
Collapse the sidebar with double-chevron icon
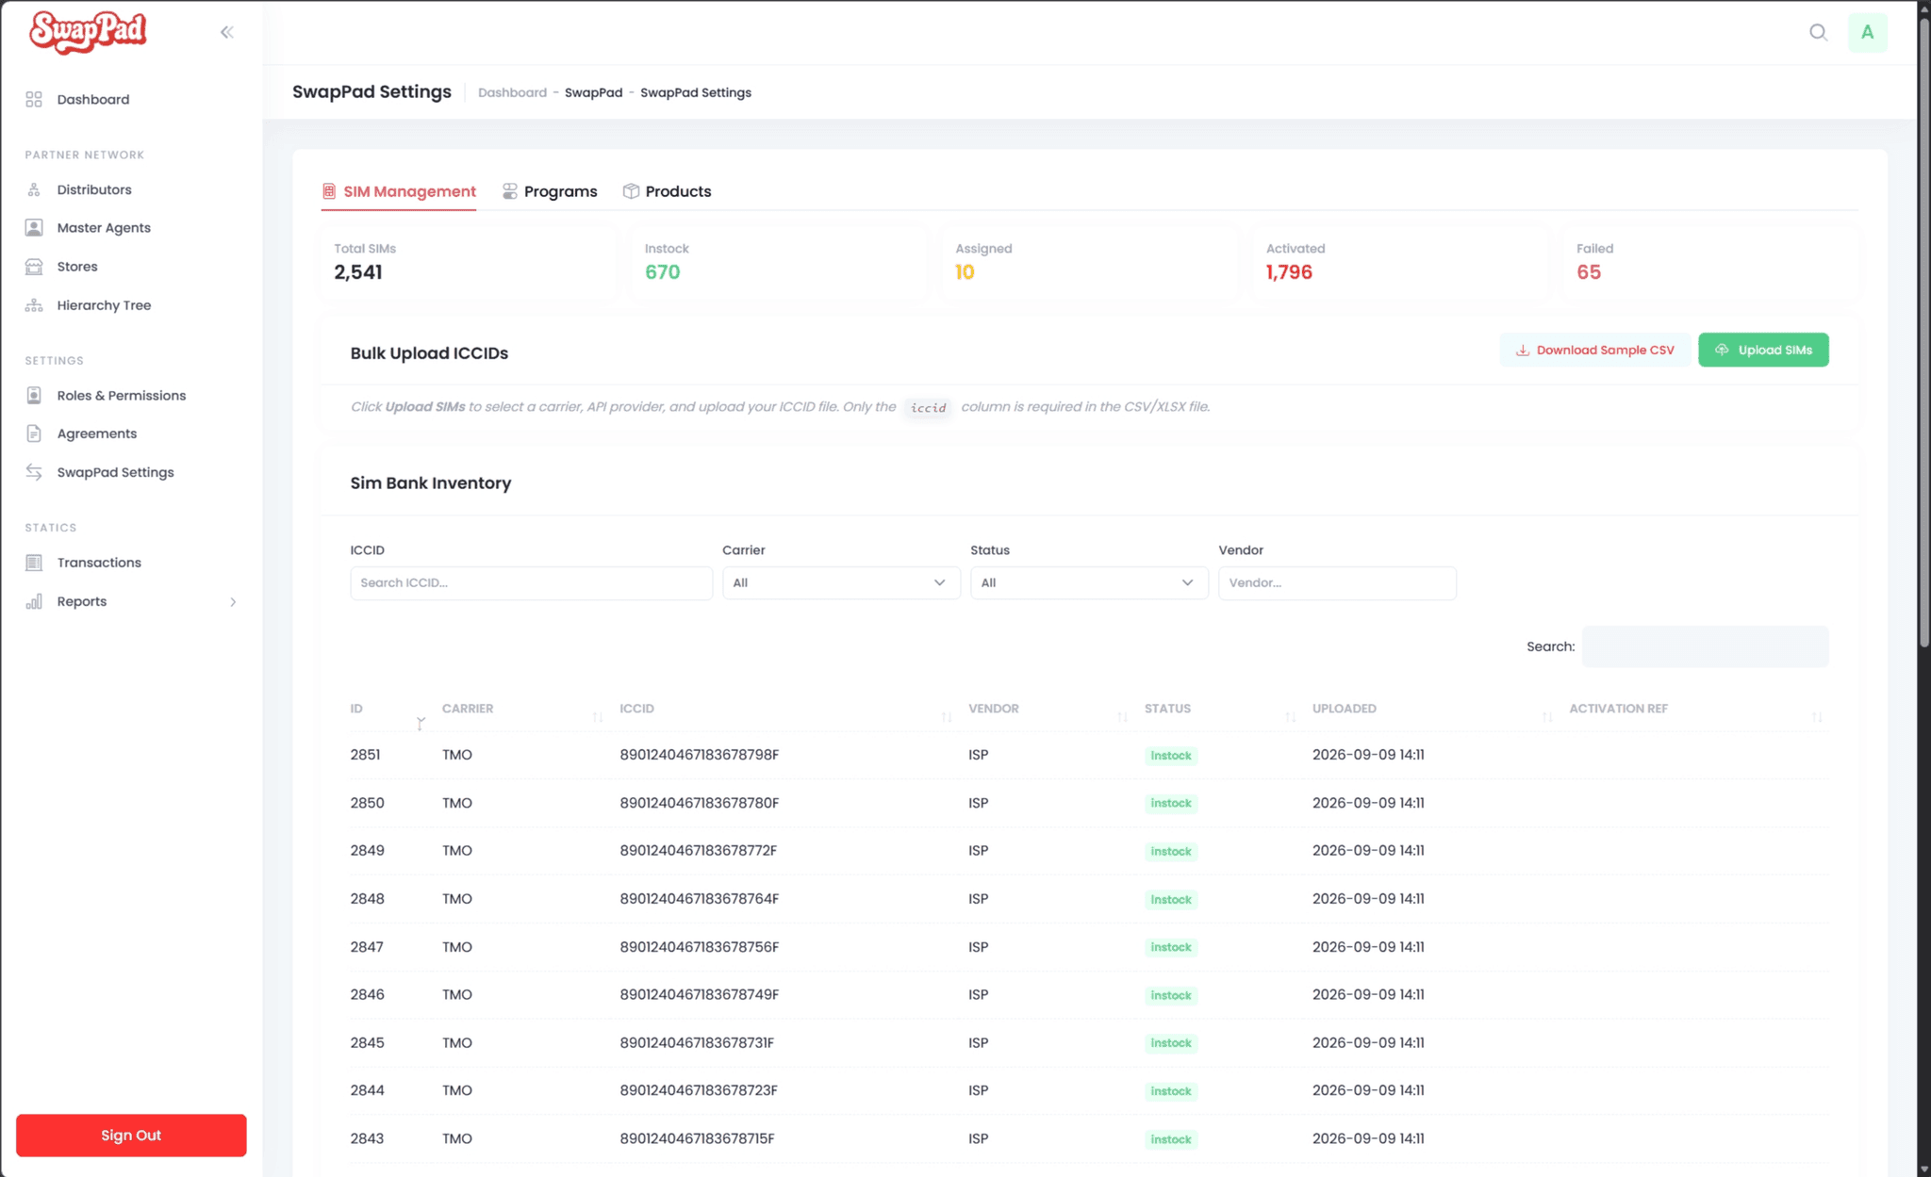tap(227, 32)
